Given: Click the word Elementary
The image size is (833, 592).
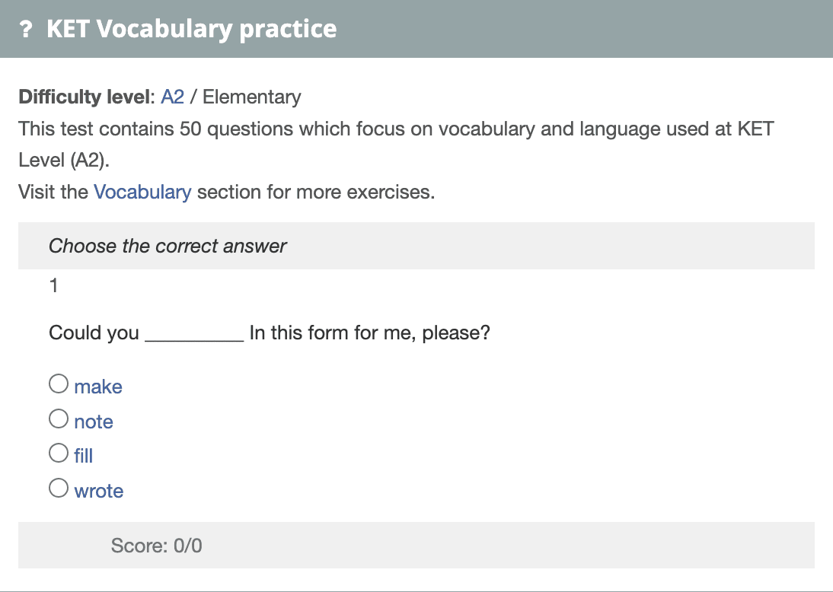Looking at the screenshot, I should pyautogui.click(x=252, y=97).
